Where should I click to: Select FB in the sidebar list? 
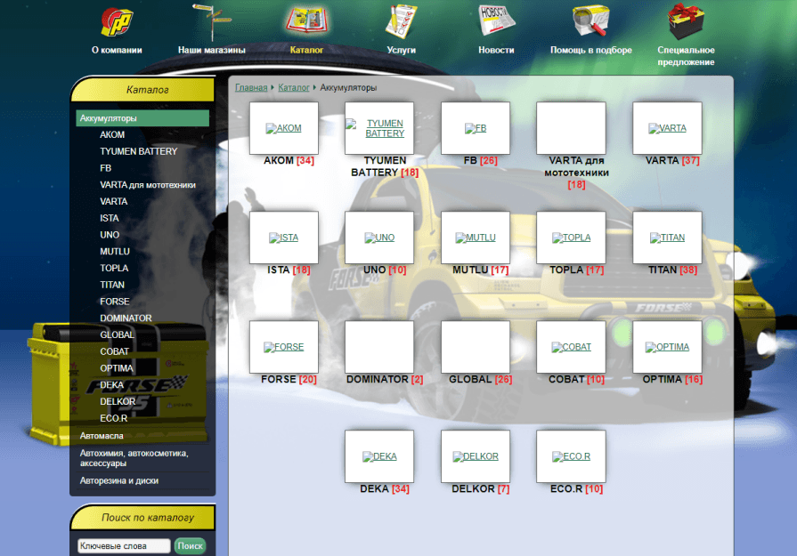click(106, 168)
